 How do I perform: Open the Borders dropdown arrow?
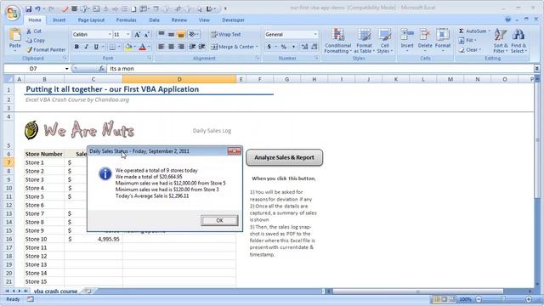(x=119, y=47)
